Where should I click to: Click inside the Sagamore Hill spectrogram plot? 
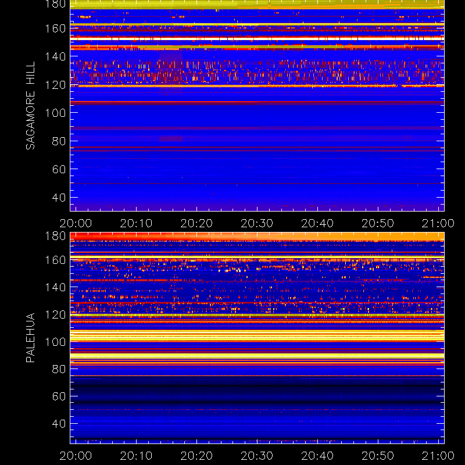click(257, 106)
